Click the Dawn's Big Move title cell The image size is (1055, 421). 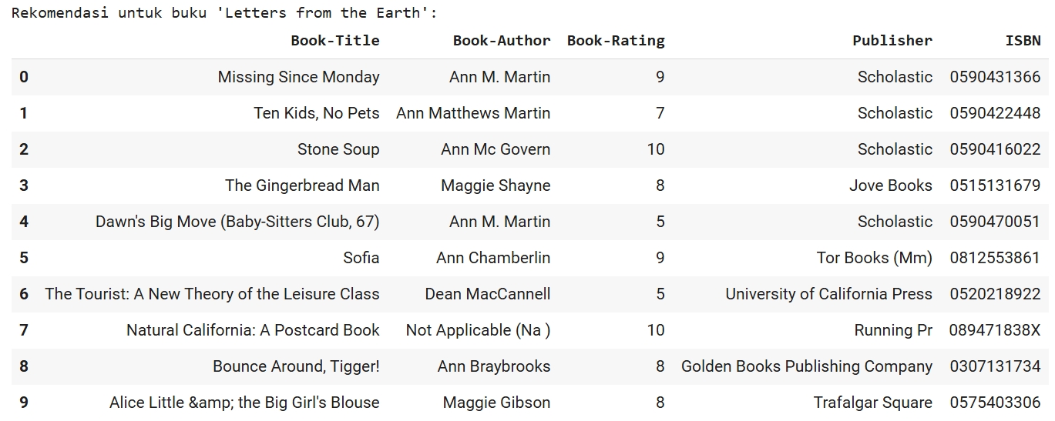[x=237, y=222]
